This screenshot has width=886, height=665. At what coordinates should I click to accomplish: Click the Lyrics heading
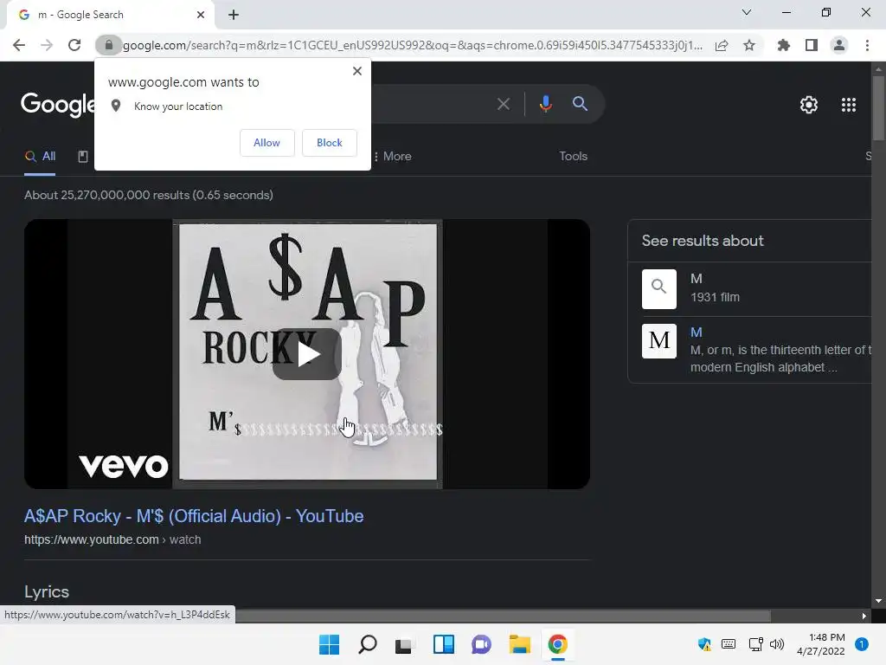coord(47,591)
